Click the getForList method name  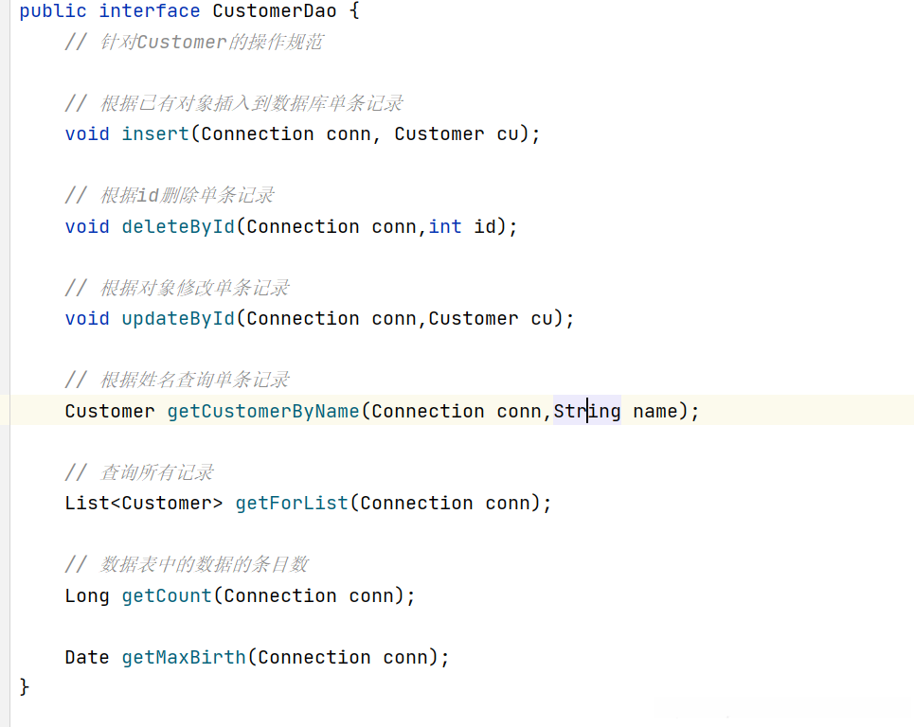(x=292, y=504)
